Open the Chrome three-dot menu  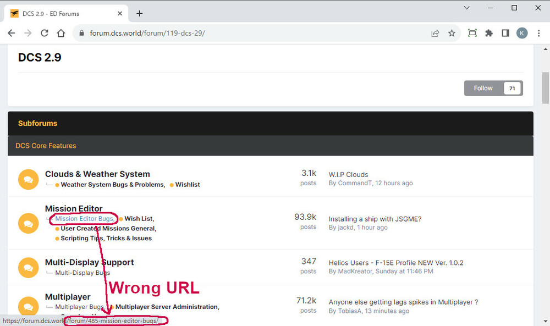539,34
